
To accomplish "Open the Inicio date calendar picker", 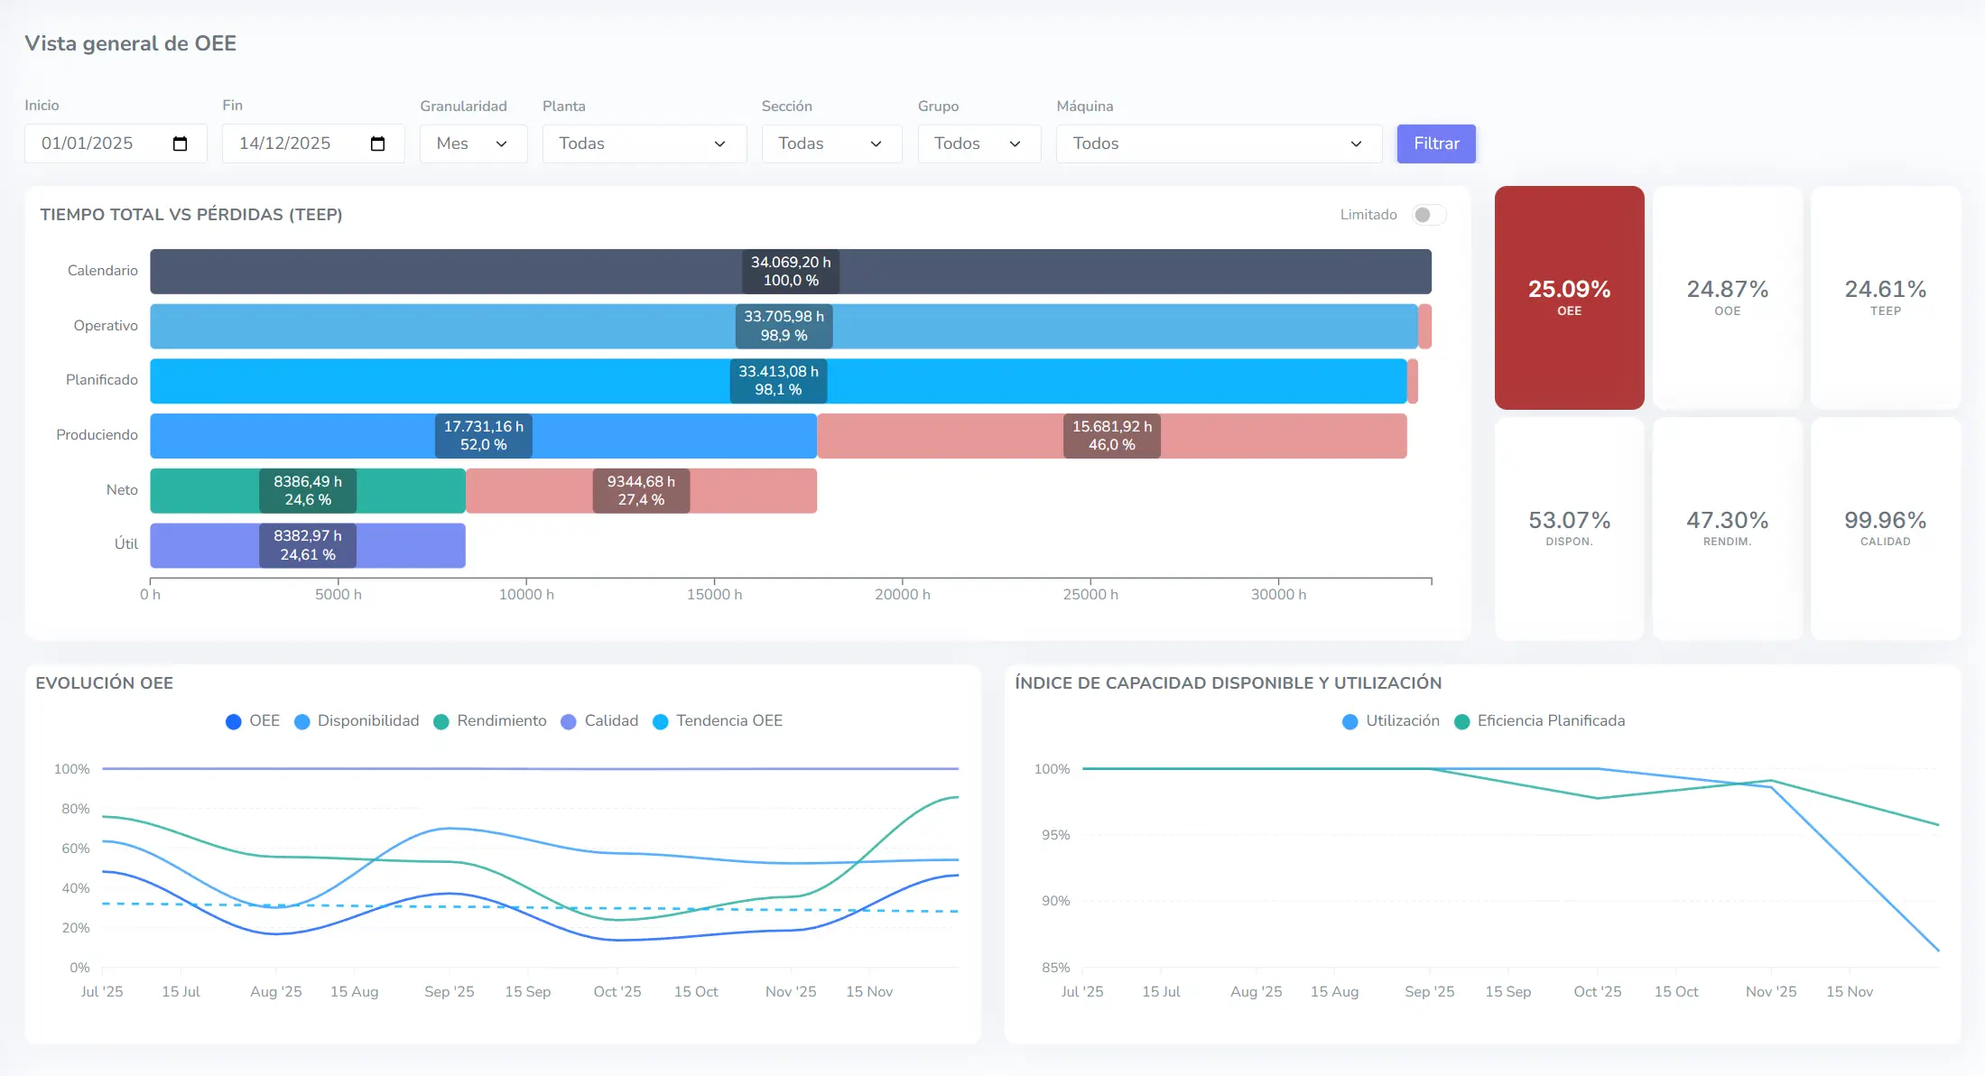I will point(181,143).
